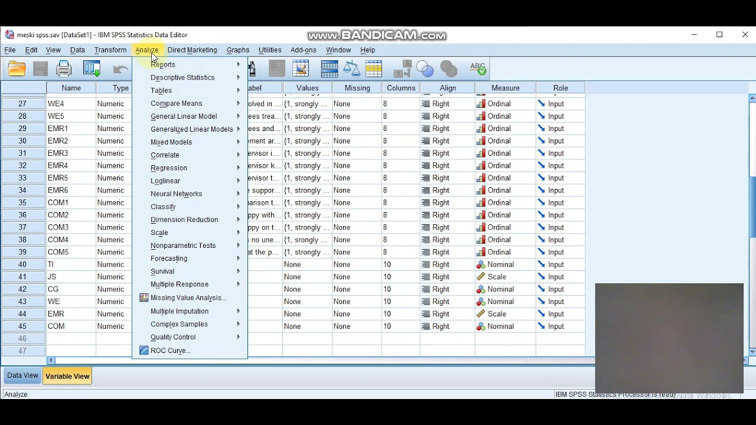
Task: Open the Tables submenu entry
Action: 190,91
